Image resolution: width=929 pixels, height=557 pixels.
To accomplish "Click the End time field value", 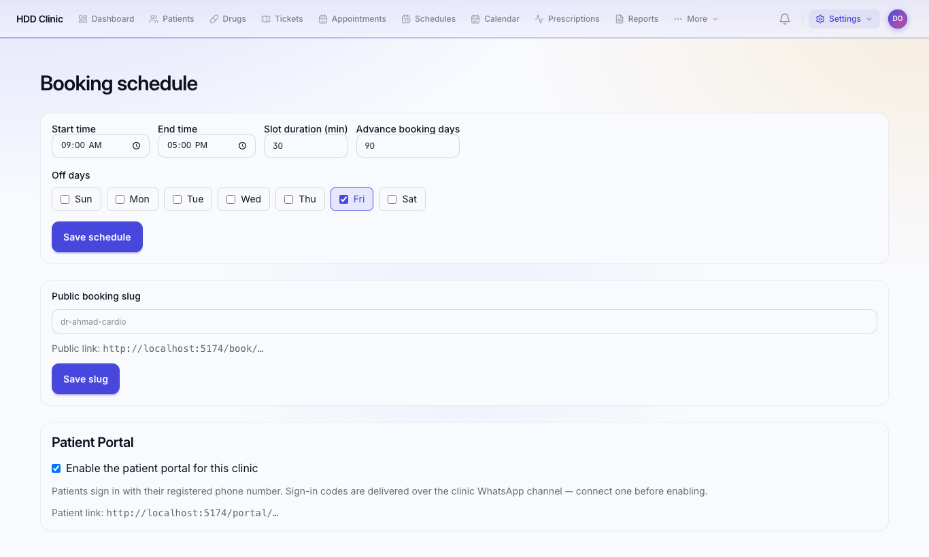I will [x=187, y=145].
